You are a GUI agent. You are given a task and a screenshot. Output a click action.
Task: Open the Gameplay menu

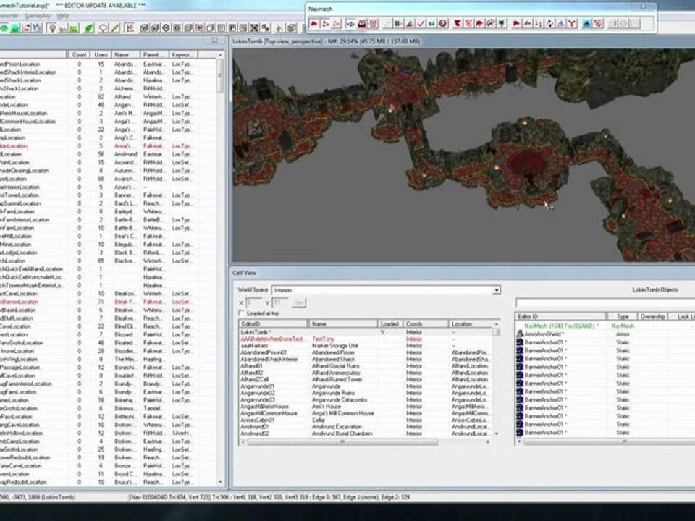pyautogui.click(x=37, y=15)
